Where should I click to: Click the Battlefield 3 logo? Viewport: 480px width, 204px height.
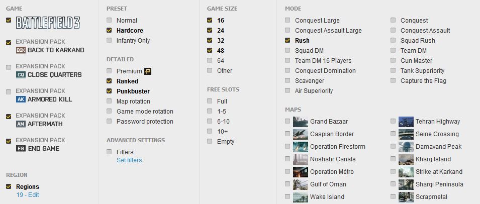coord(48,23)
